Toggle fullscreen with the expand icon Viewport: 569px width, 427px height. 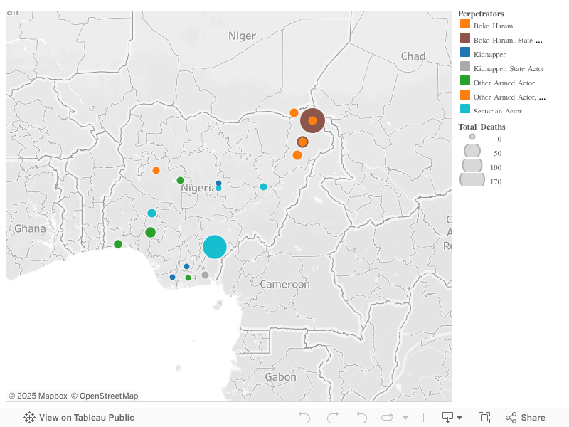(x=485, y=417)
